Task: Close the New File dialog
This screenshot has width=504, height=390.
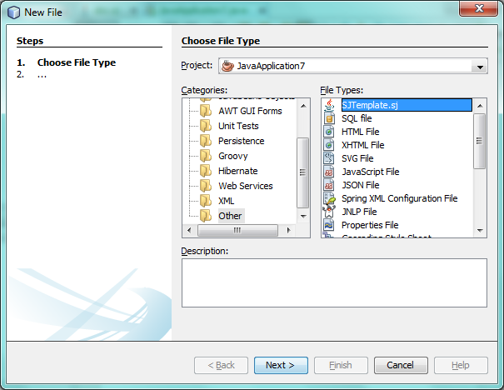Action: point(481,12)
